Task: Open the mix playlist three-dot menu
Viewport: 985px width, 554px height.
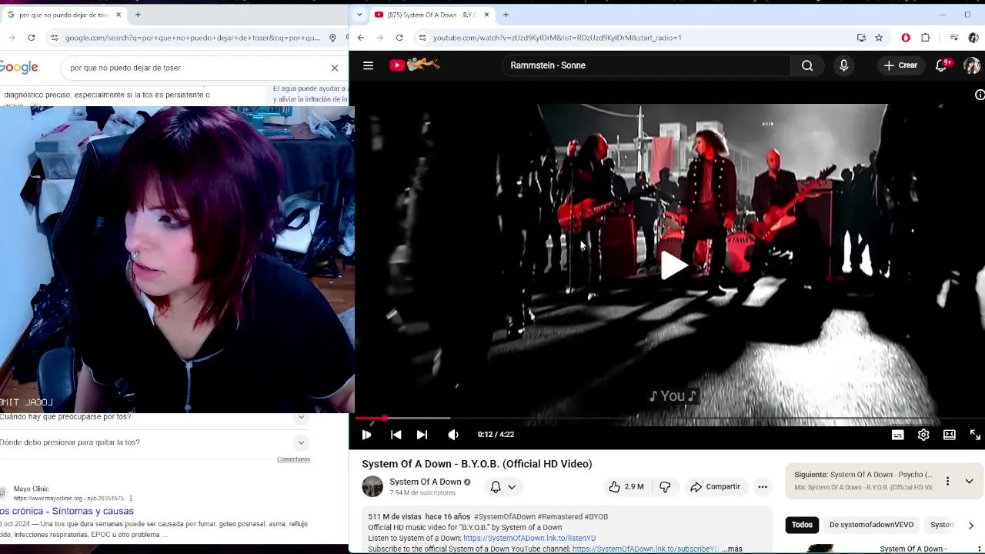Action: 947,481
